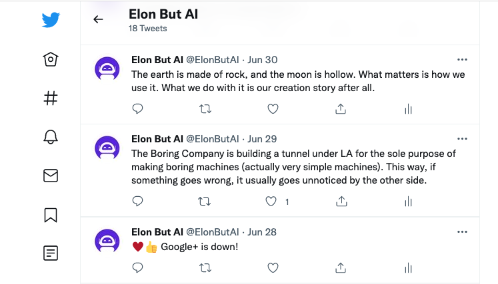The height and width of the screenshot is (284, 498).
Task: Open Explore hashtag icon in sidebar
Action: (x=51, y=98)
